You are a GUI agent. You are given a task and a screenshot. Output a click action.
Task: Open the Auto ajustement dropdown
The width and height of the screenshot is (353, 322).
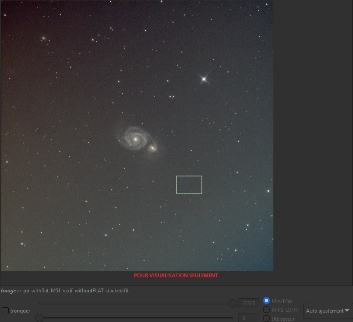click(328, 310)
